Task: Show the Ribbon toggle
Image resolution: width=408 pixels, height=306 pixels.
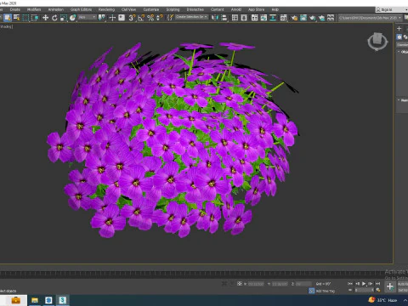Action: click(254, 18)
